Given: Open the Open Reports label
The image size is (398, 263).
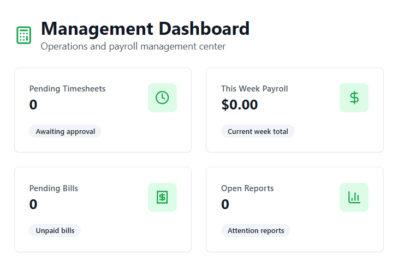Looking at the screenshot, I should click(x=247, y=188).
